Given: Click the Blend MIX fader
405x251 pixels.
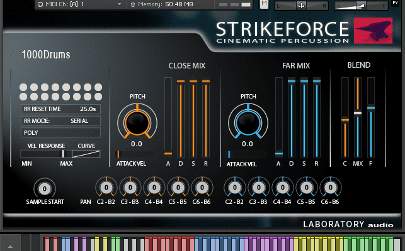Looking at the screenshot, I should coord(357,113).
